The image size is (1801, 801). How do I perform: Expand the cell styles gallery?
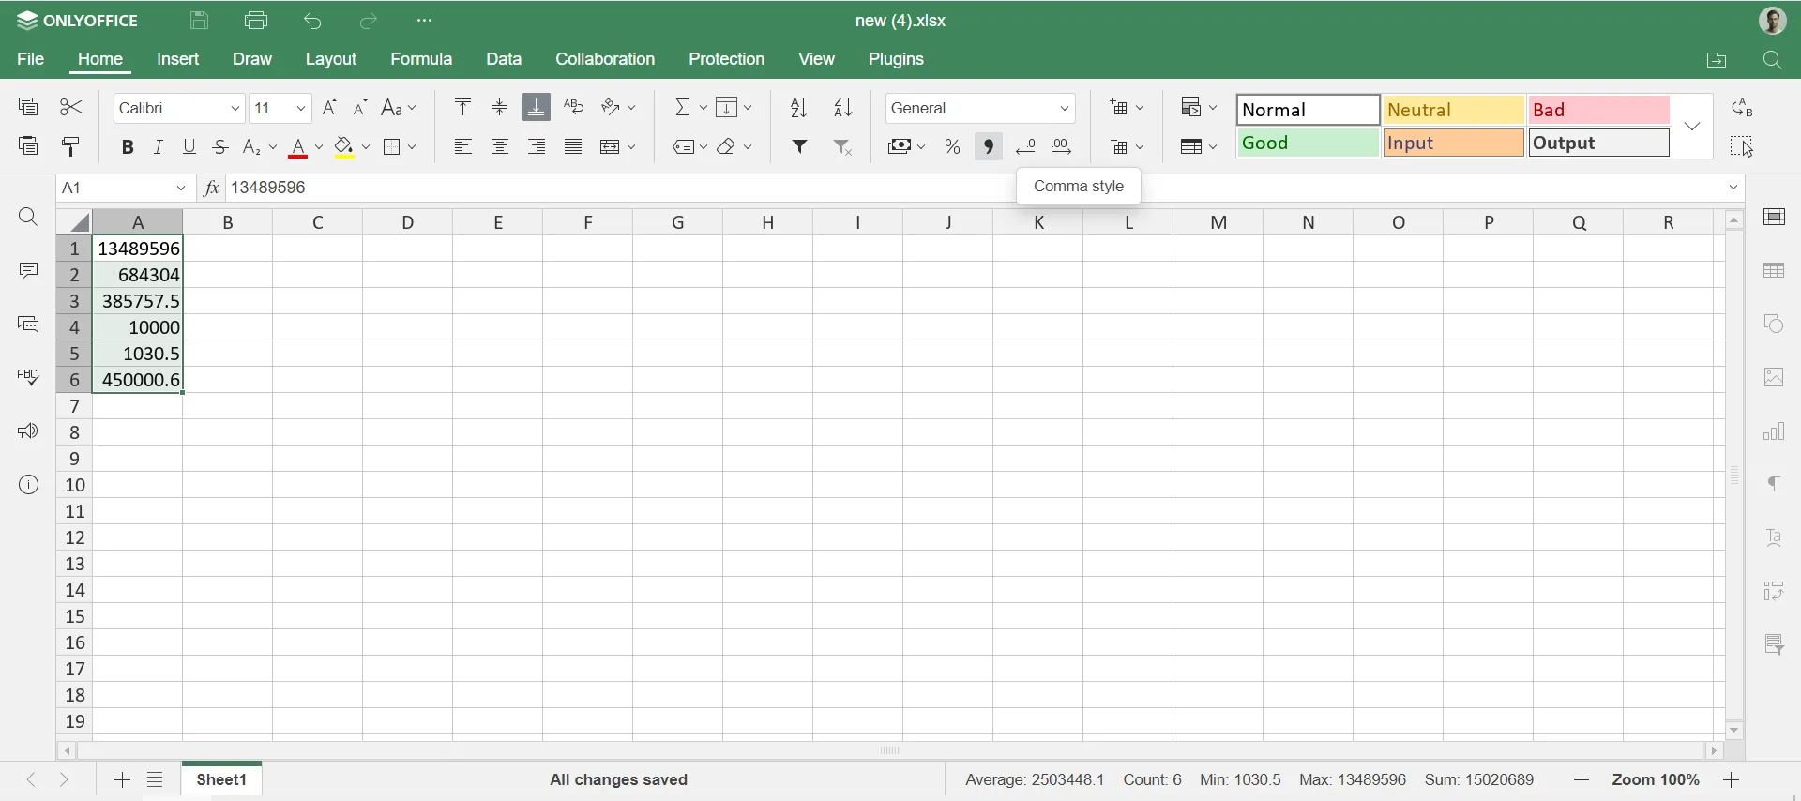(1693, 127)
